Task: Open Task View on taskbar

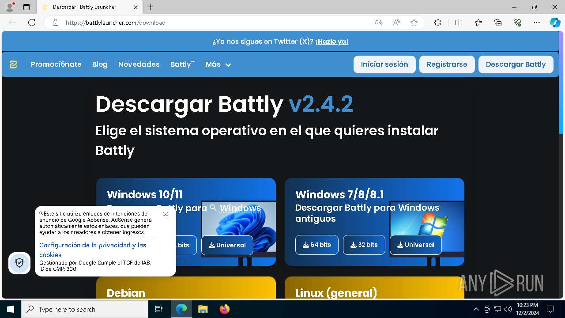Action: (x=159, y=309)
